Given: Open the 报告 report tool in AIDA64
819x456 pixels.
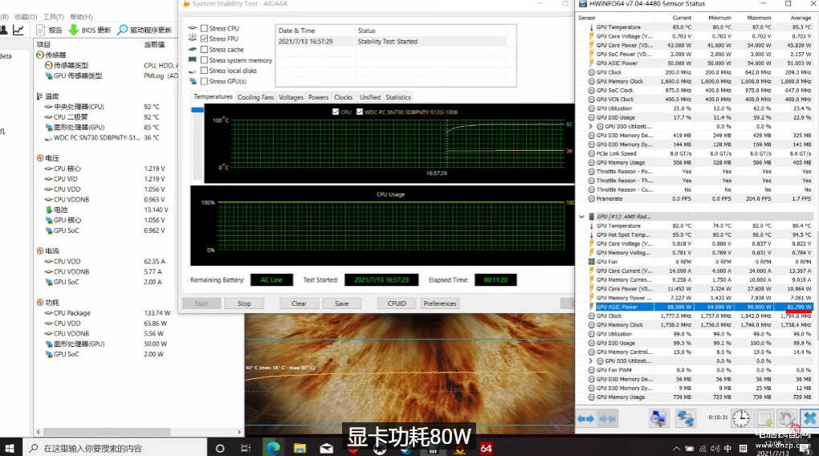Looking at the screenshot, I should coord(49,30).
